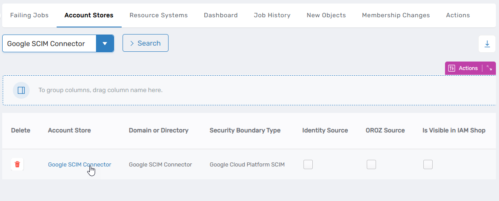Viewport: 499px width, 201px height.
Task: Toggle the OROZ Source checkbox
Action: click(371, 164)
